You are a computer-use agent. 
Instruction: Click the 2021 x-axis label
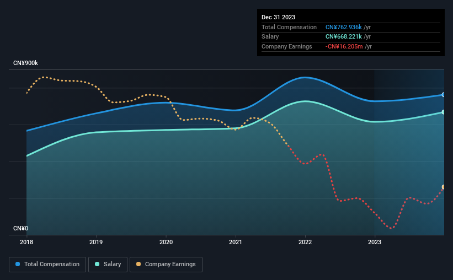(x=236, y=242)
